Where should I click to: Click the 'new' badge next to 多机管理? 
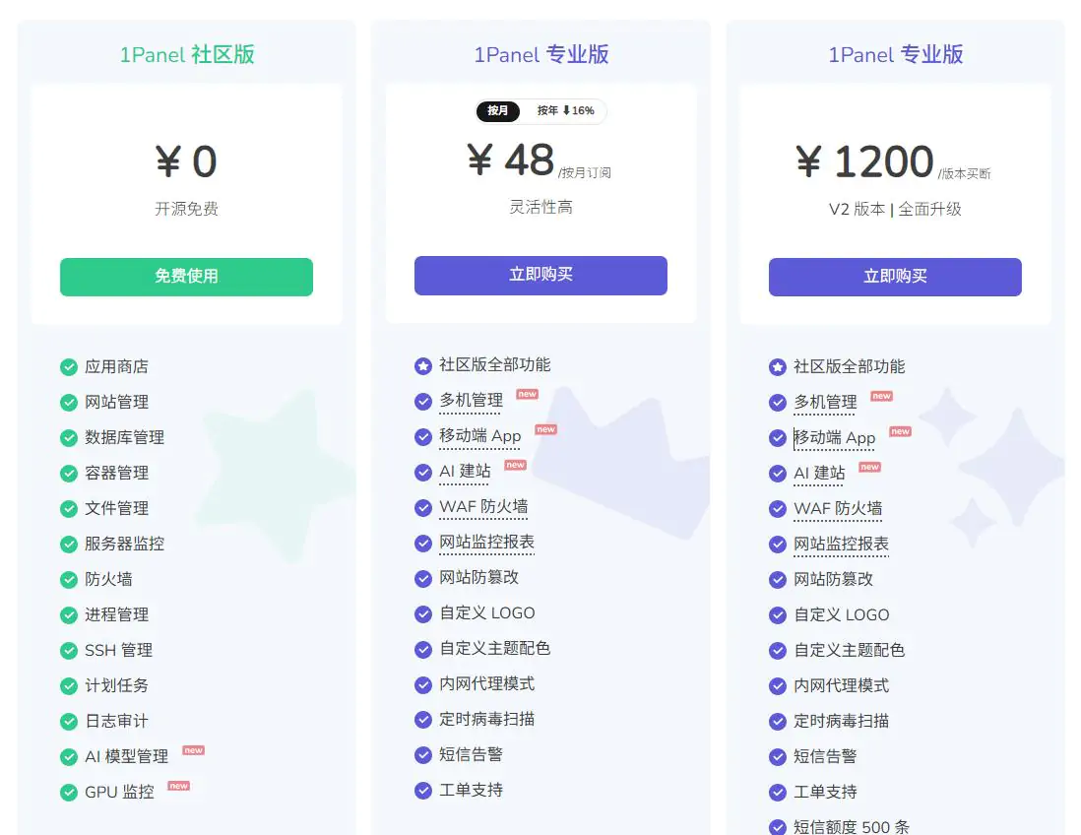click(x=526, y=393)
